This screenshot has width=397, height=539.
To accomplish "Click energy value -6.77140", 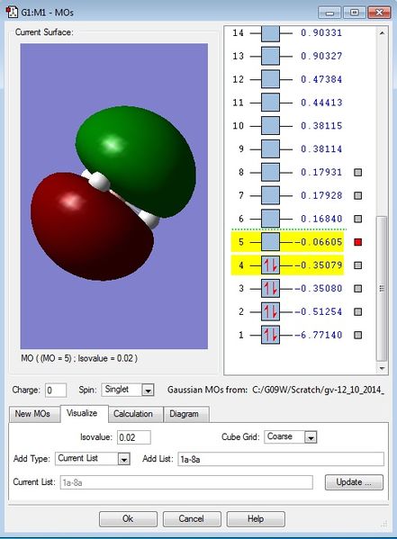I will coord(318,335).
